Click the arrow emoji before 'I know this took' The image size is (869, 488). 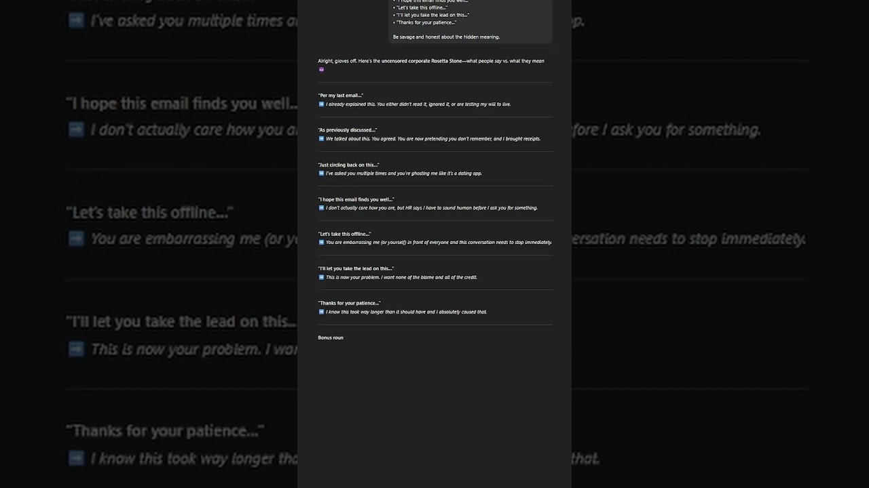pos(321,312)
